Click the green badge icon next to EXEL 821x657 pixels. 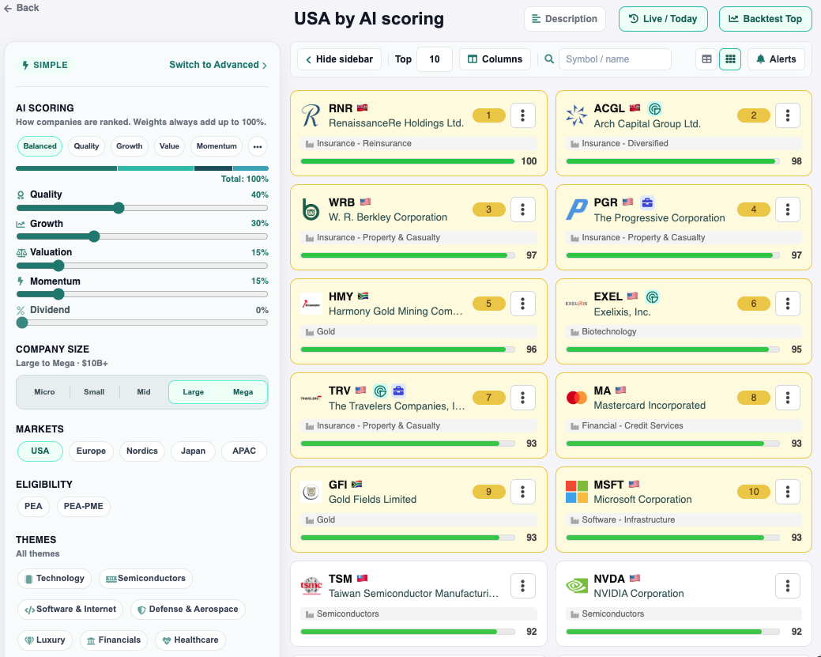click(x=652, y=297)
